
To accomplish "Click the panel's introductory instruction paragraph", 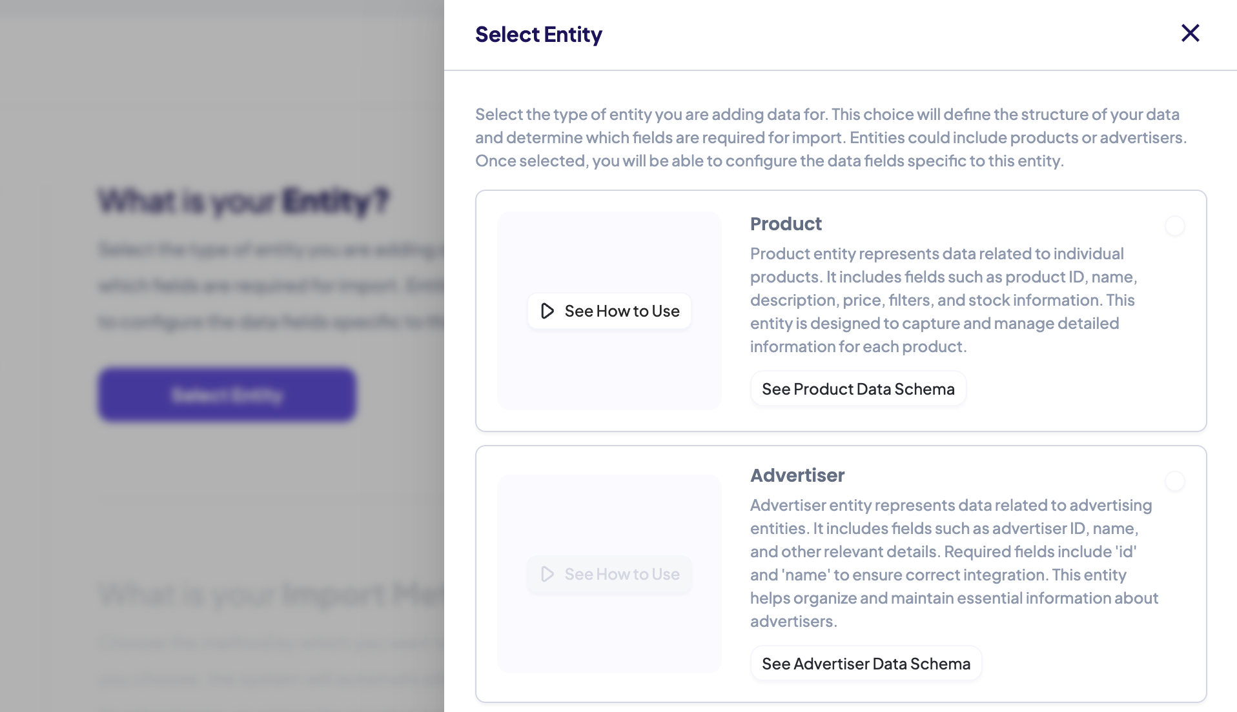I will (x=830, y=137).
